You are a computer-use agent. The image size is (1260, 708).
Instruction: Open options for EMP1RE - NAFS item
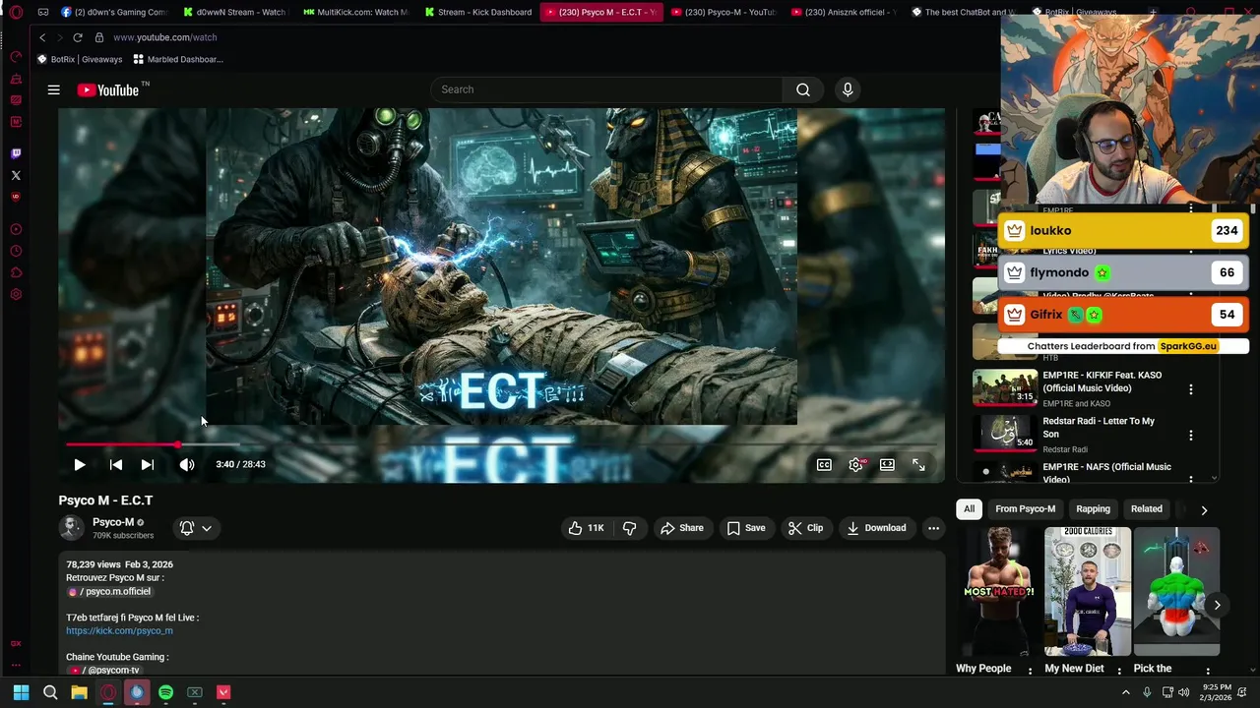[1191, 479]
